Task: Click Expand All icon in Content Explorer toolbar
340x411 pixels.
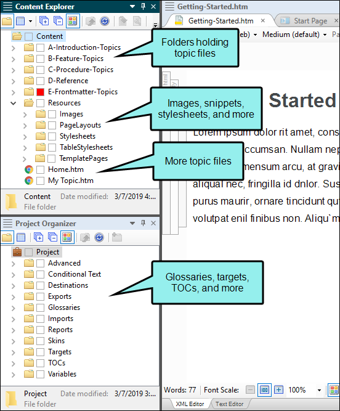Action: pos(44,21)
